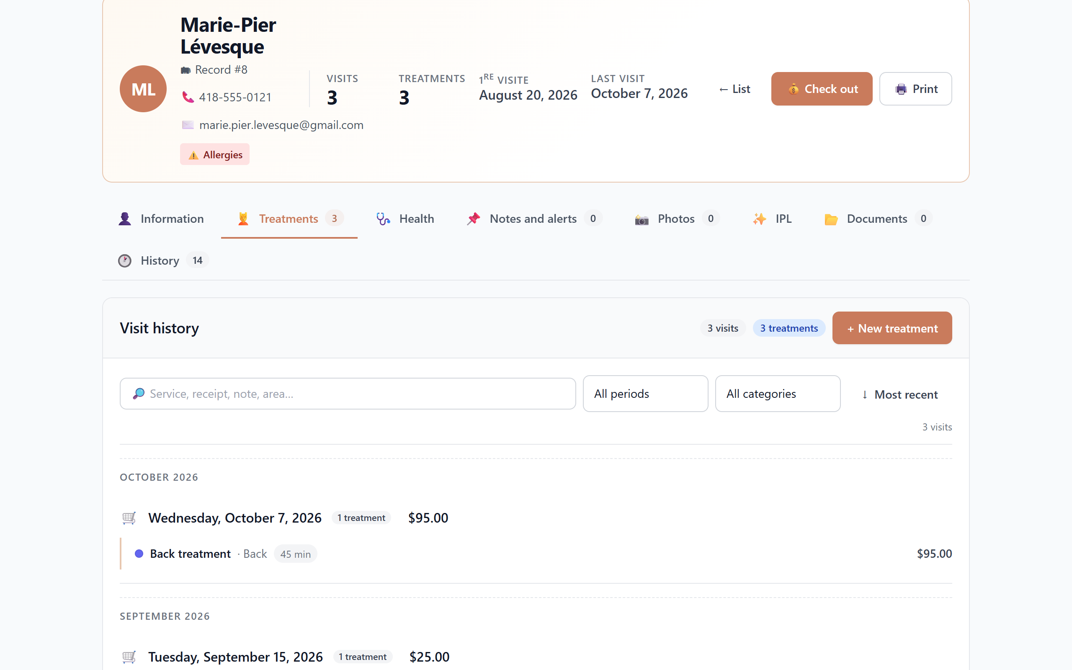Image resolution: width=1072 pixels, height=670 pixels.
Task: Click the camera icon for Photos
Action: 642,219
